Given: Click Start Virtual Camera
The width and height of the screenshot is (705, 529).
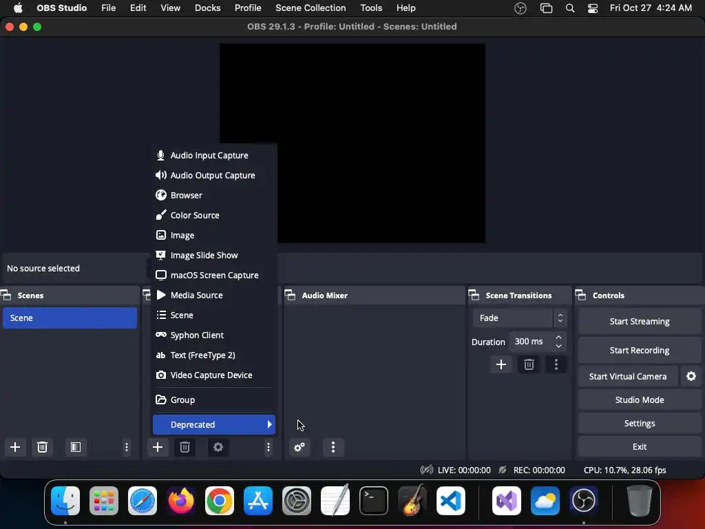Looking at the screenshot, I should 628,376.
